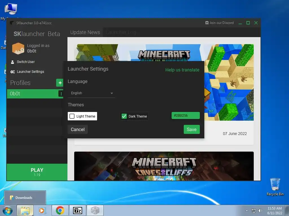289x216 pixels.
Task: Save the launcher settings
Action: (x=192, y=129)
